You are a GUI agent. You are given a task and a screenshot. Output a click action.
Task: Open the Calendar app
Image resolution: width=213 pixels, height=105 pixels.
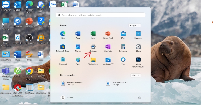coord(138,35)
